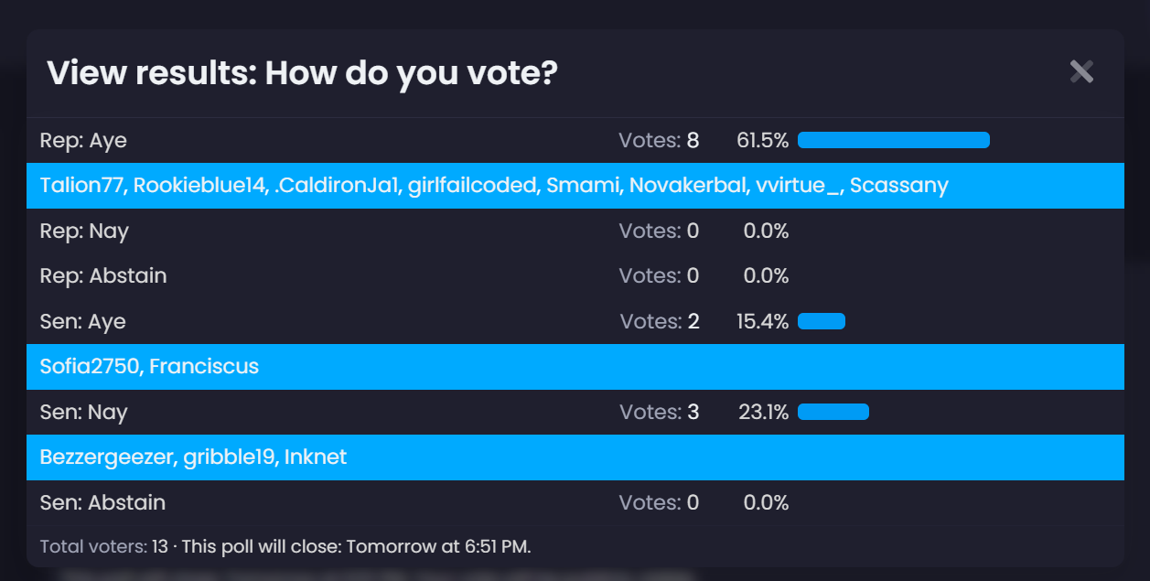Click the Bezzergeezer, gribble19, Inknet voters row
This screenshot has width=1150, height=581.
coord(193,457)
